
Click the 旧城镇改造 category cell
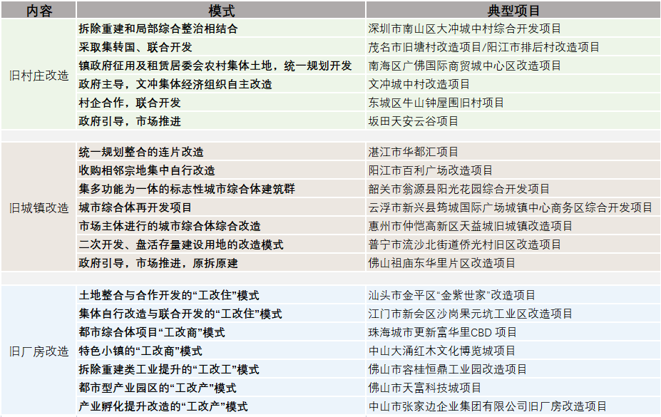coord(39,207)
